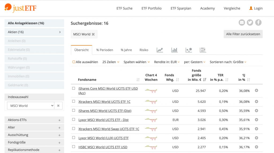
Task: Click the justETF logo
Action: 20,8
